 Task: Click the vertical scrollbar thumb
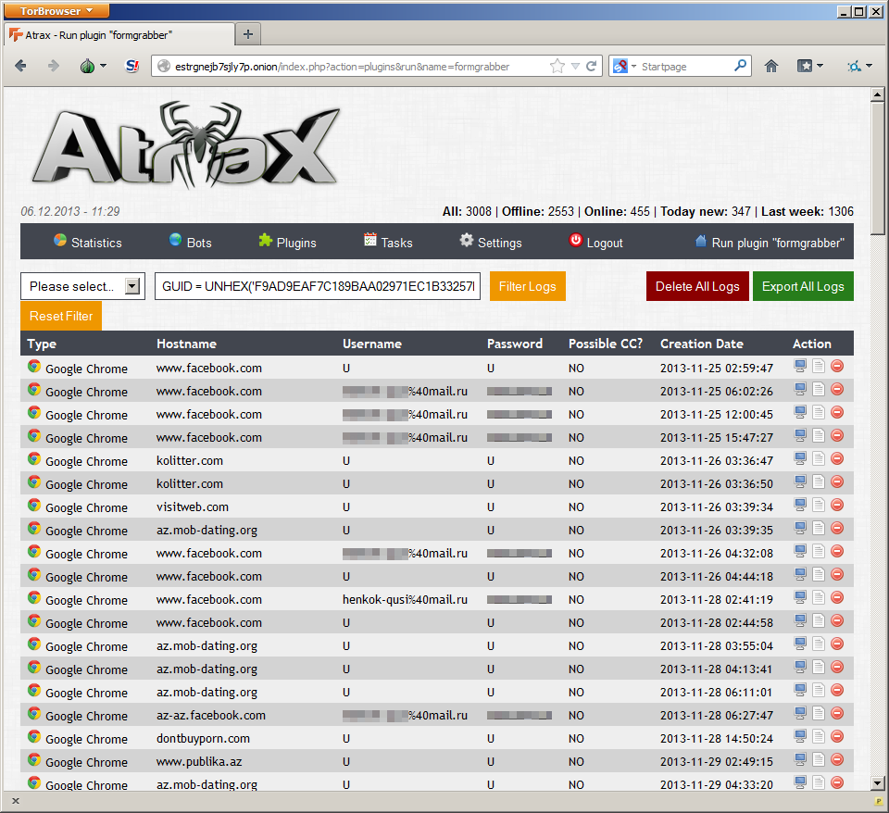click(877, 168)
